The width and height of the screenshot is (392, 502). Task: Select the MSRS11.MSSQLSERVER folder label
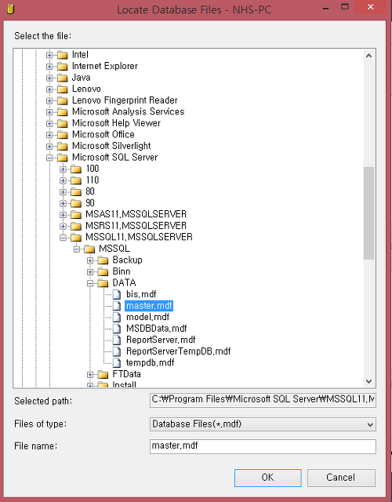click(x=136, y=226)
